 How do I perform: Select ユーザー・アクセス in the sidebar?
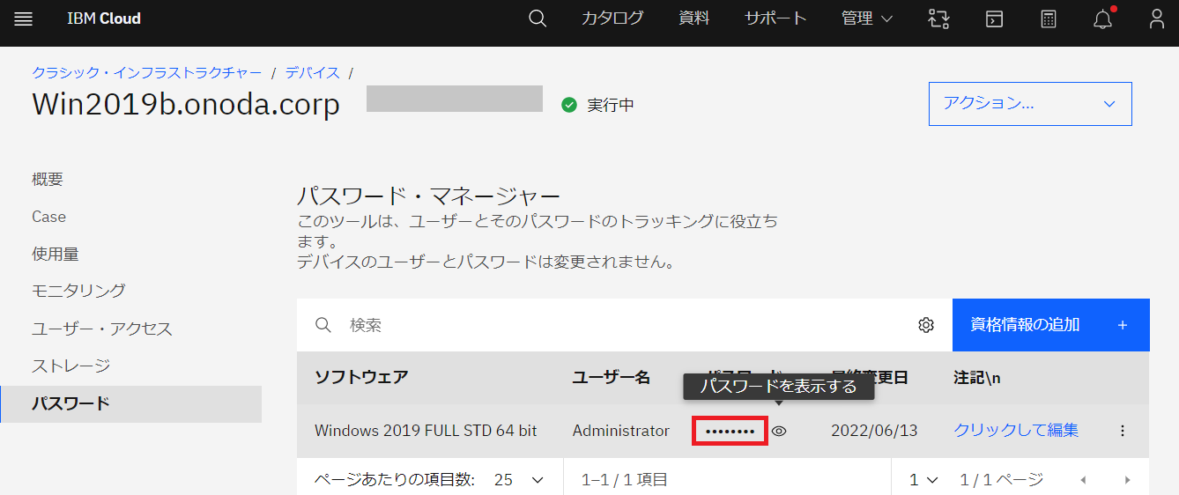pyautogui.click(x=102, y=329)
